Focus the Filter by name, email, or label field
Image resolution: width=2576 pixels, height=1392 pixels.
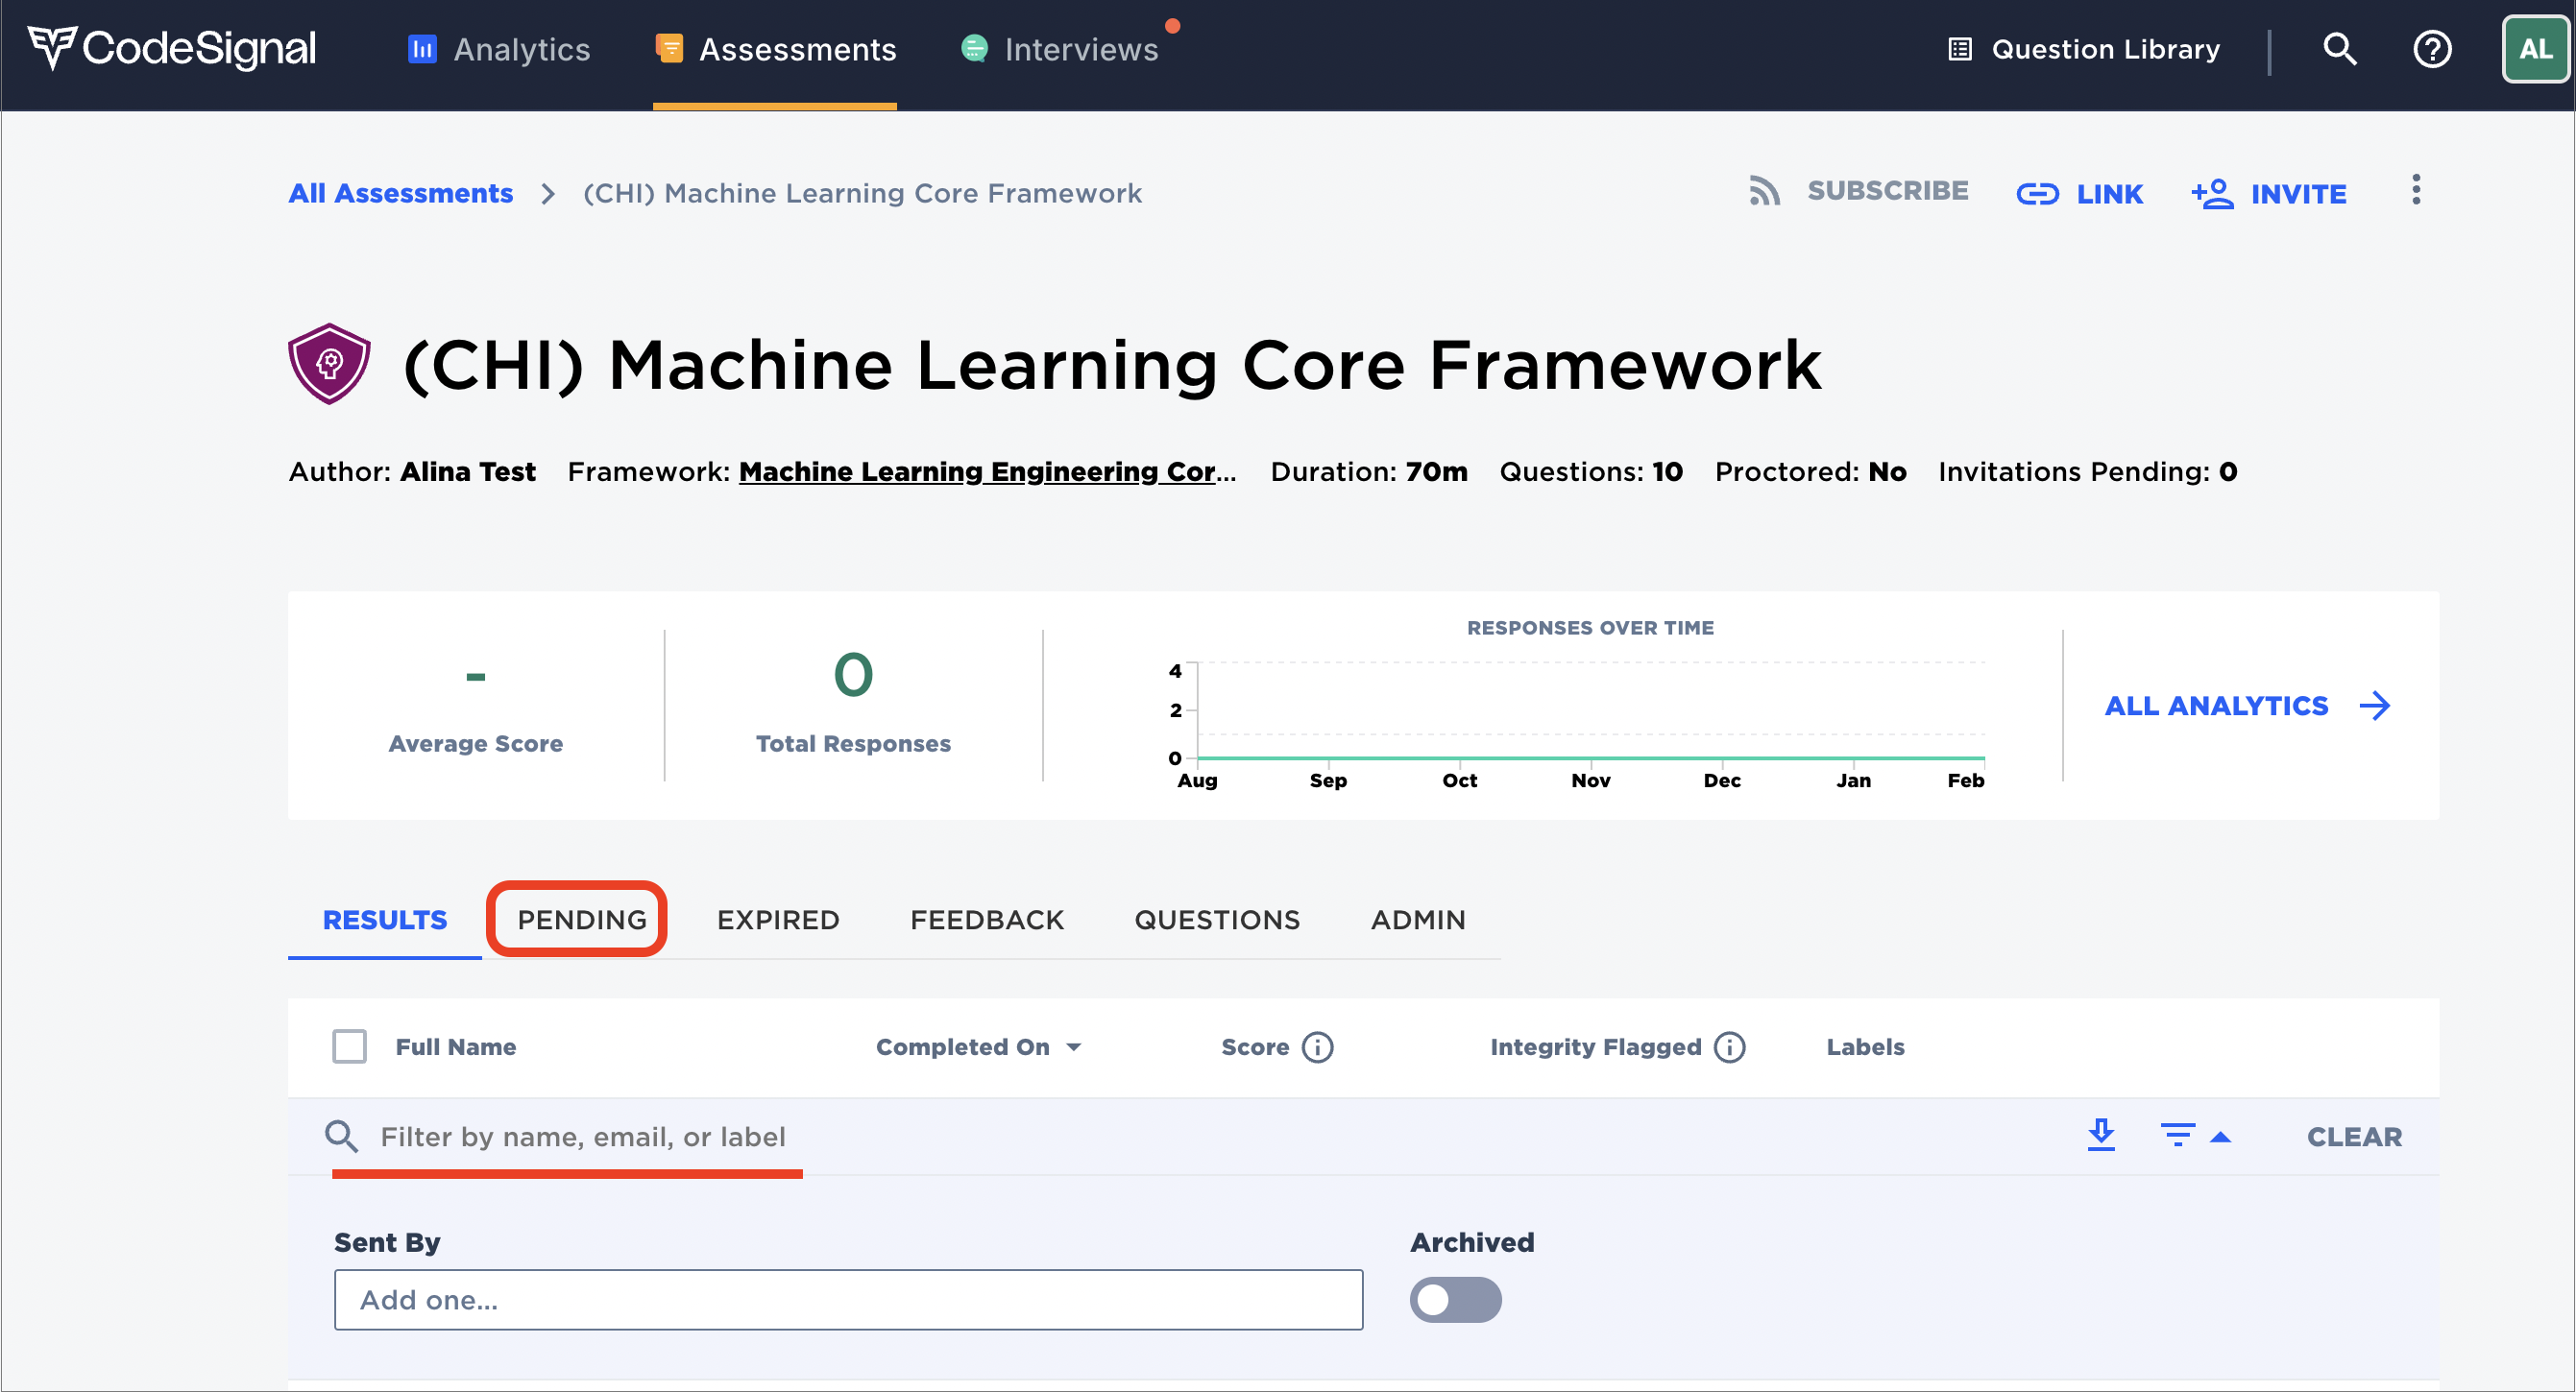point(582,1138)
